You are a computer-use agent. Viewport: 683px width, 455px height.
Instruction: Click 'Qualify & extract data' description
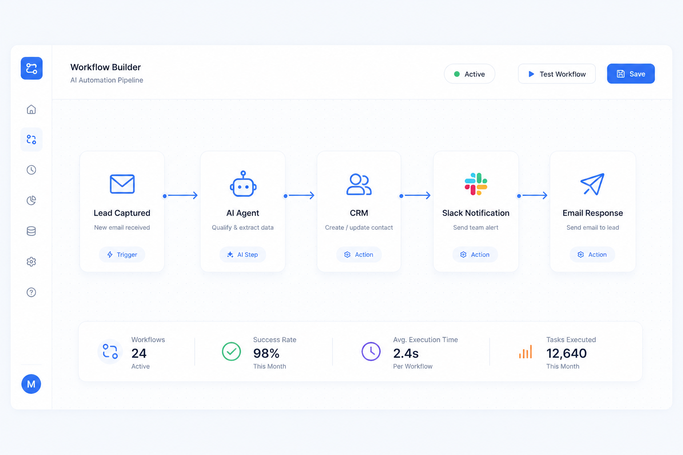click(243, 227)
